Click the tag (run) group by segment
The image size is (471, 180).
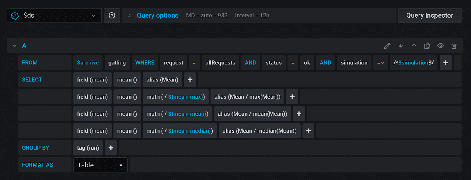click(x=88, y=148)
